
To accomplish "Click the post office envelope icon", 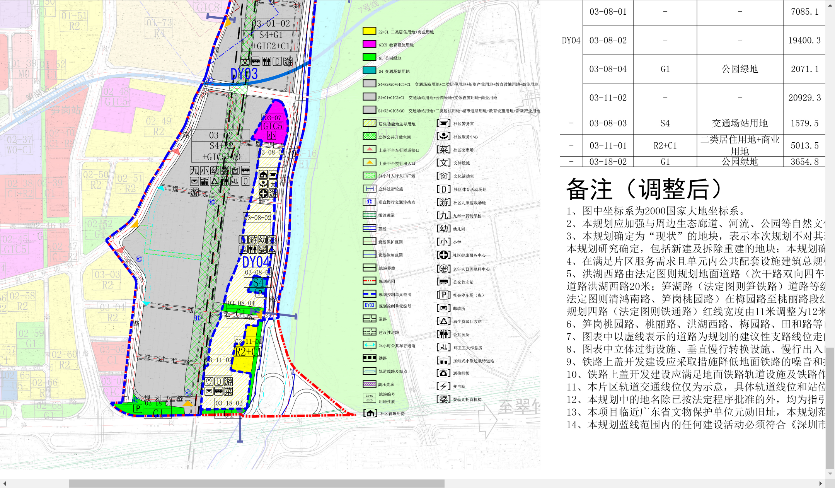I will click(x=443, y=308).
